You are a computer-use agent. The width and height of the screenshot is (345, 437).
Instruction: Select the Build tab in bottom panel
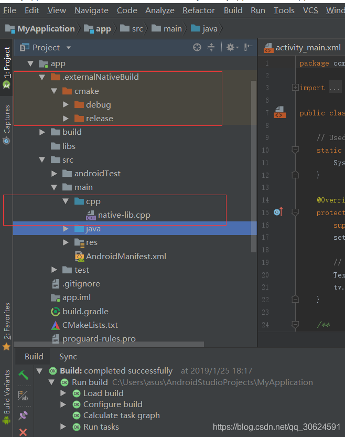click(x=34, y=356)
